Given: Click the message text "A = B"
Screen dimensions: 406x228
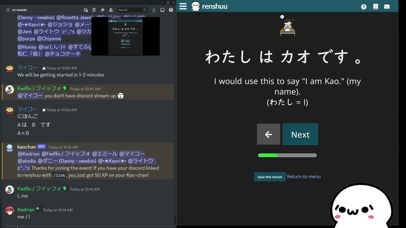Looking at the screenshot, I should [x=23, y=133].
